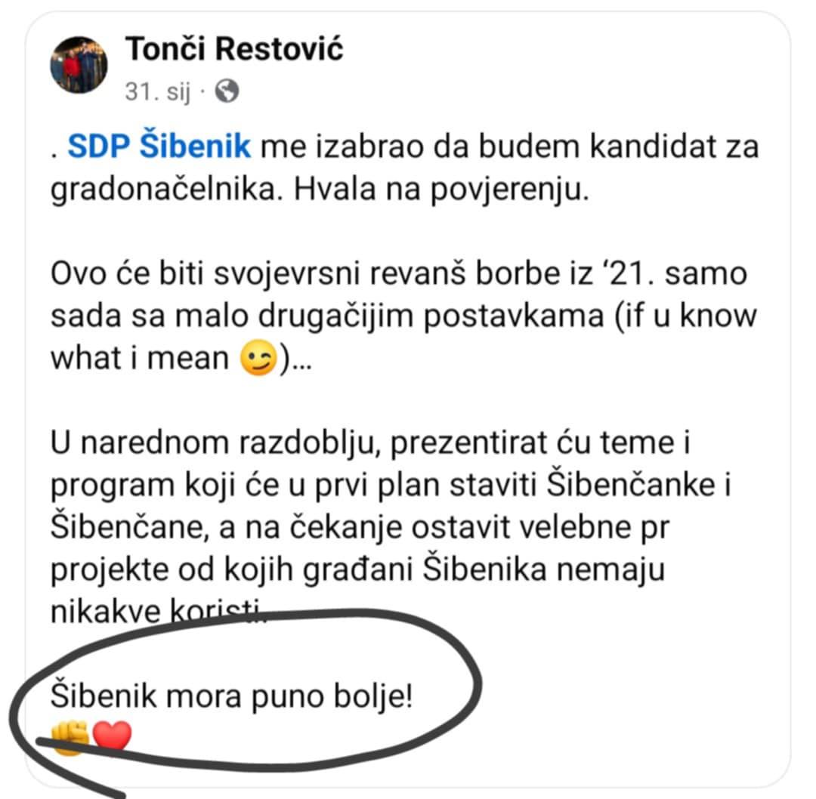Click the text 'if u know what i mean'
Screen dimensions: 816x799
[x=403, y=337]
